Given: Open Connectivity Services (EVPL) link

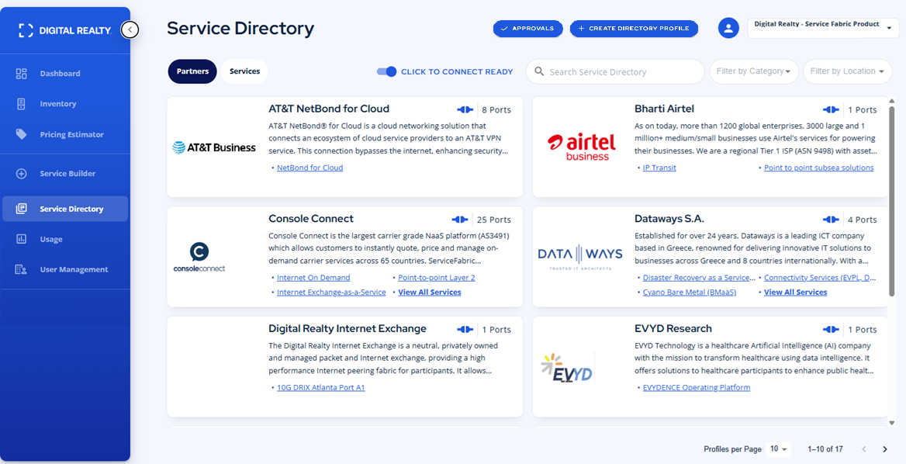Looking at the screenshot, I should (x=820, y=277).
